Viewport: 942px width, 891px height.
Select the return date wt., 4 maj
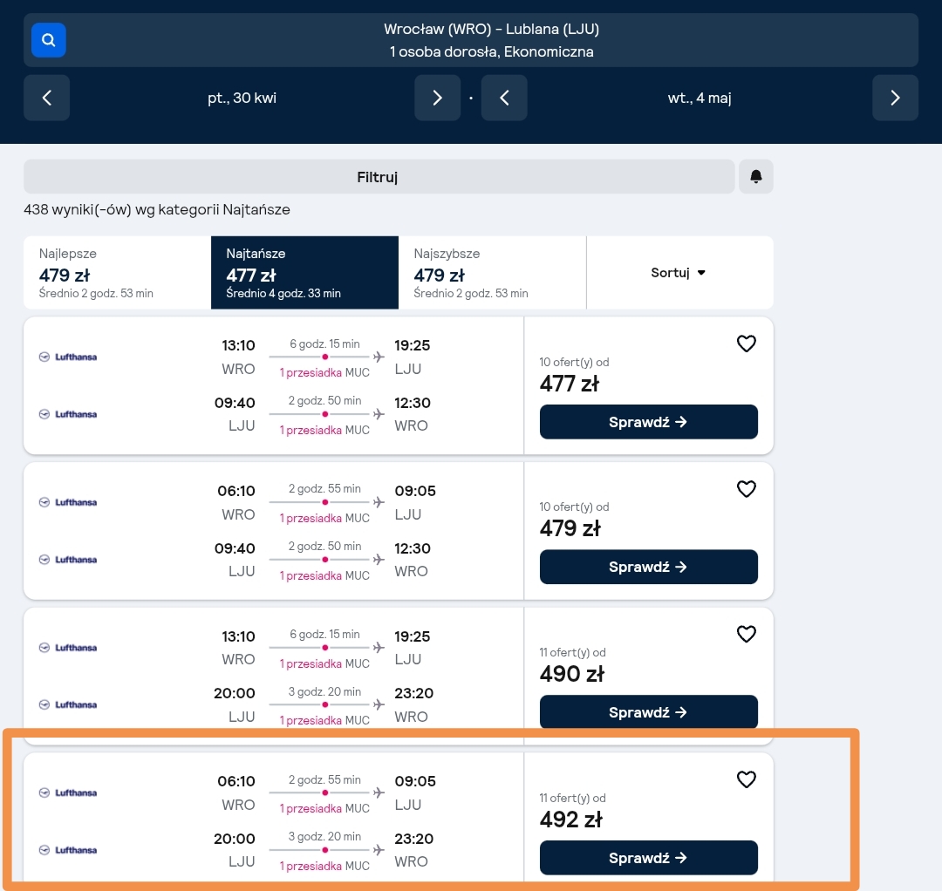[700, 98]
